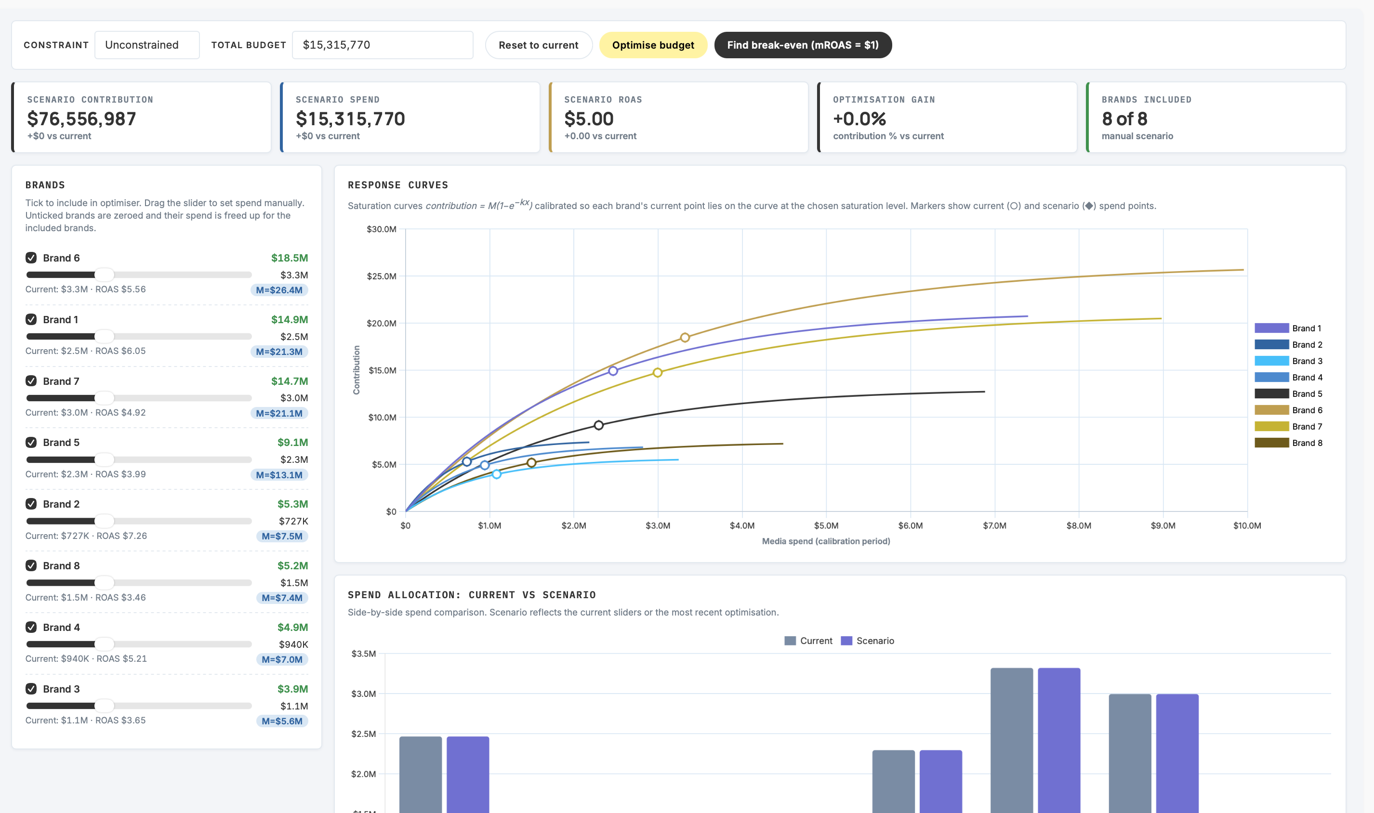Untick the Brand 4 checkbox

coord(31,627)
